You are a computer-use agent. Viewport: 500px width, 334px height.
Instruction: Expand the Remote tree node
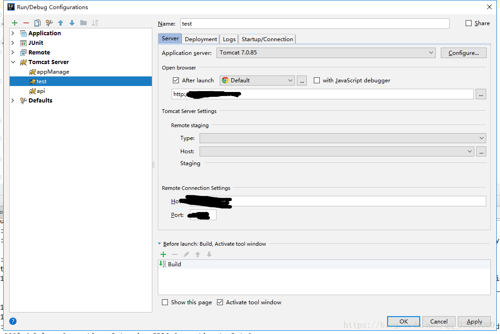click(13, 52)
